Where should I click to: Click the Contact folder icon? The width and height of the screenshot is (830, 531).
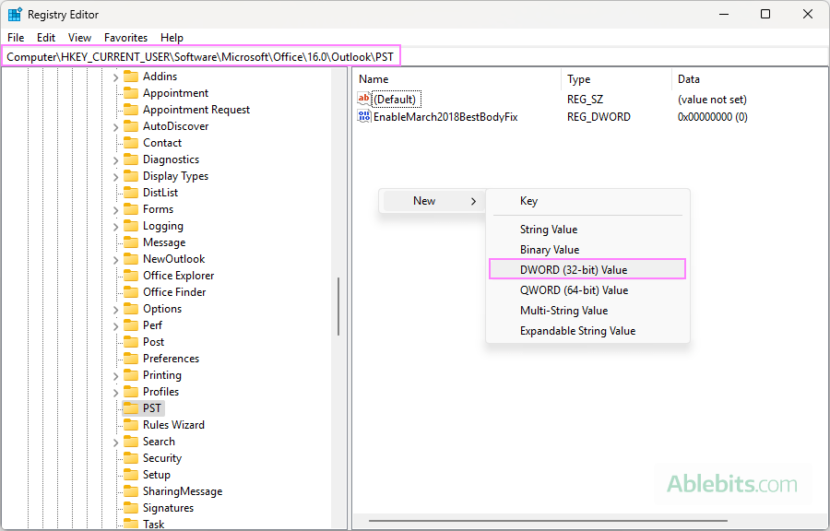click(x=131, y=143)
